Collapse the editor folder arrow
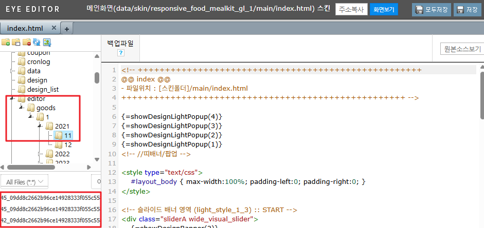Viewport: 484px width, 228px height. [12, 99]
